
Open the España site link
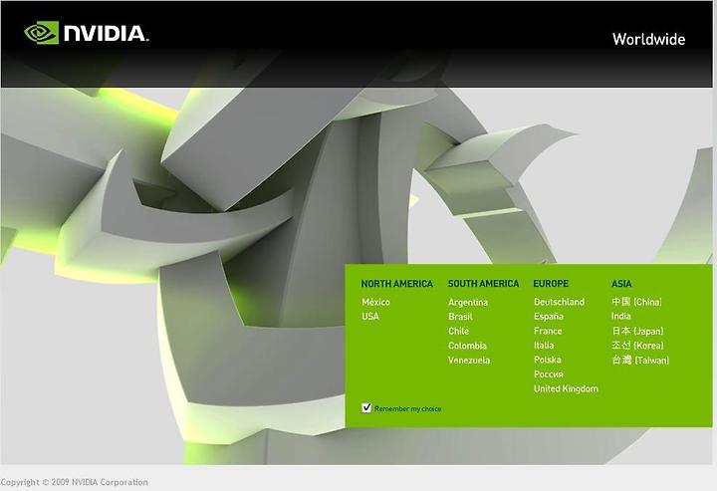pyautogui.click(x=549, y=317)
